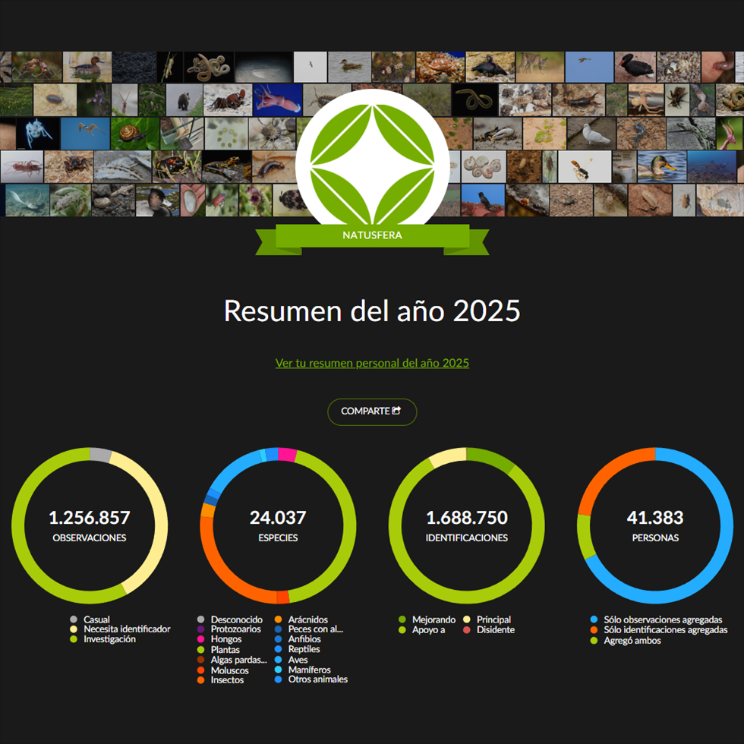Open 'Ver tu resumen personal del año 2025'

(x=372, y=363)
